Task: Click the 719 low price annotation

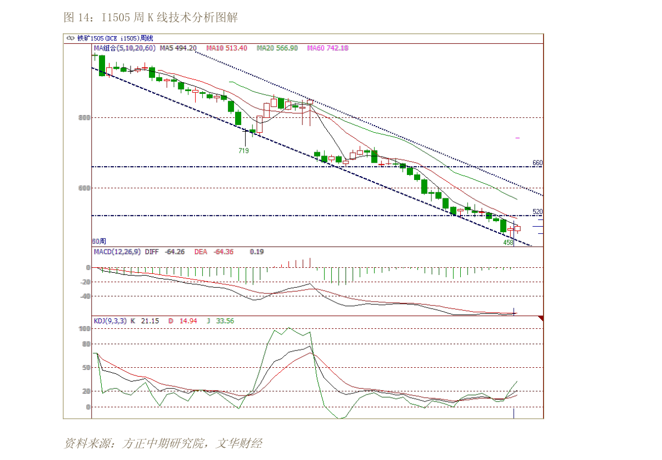Action: pyautogui.click(x=243, y=151)
